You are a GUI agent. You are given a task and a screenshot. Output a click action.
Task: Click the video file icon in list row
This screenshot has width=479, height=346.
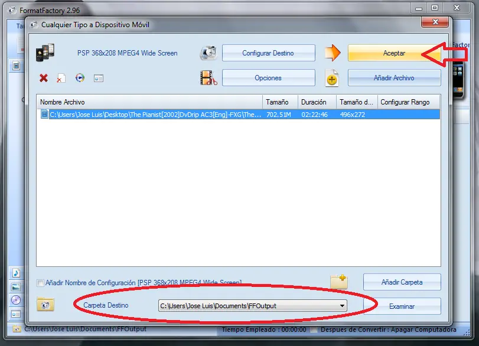coord(45,114)
